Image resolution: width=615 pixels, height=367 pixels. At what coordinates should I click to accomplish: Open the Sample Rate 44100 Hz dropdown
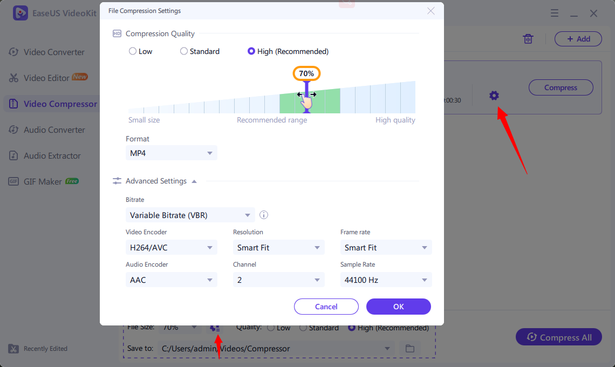pyautogui.click(x=386, y=280)
